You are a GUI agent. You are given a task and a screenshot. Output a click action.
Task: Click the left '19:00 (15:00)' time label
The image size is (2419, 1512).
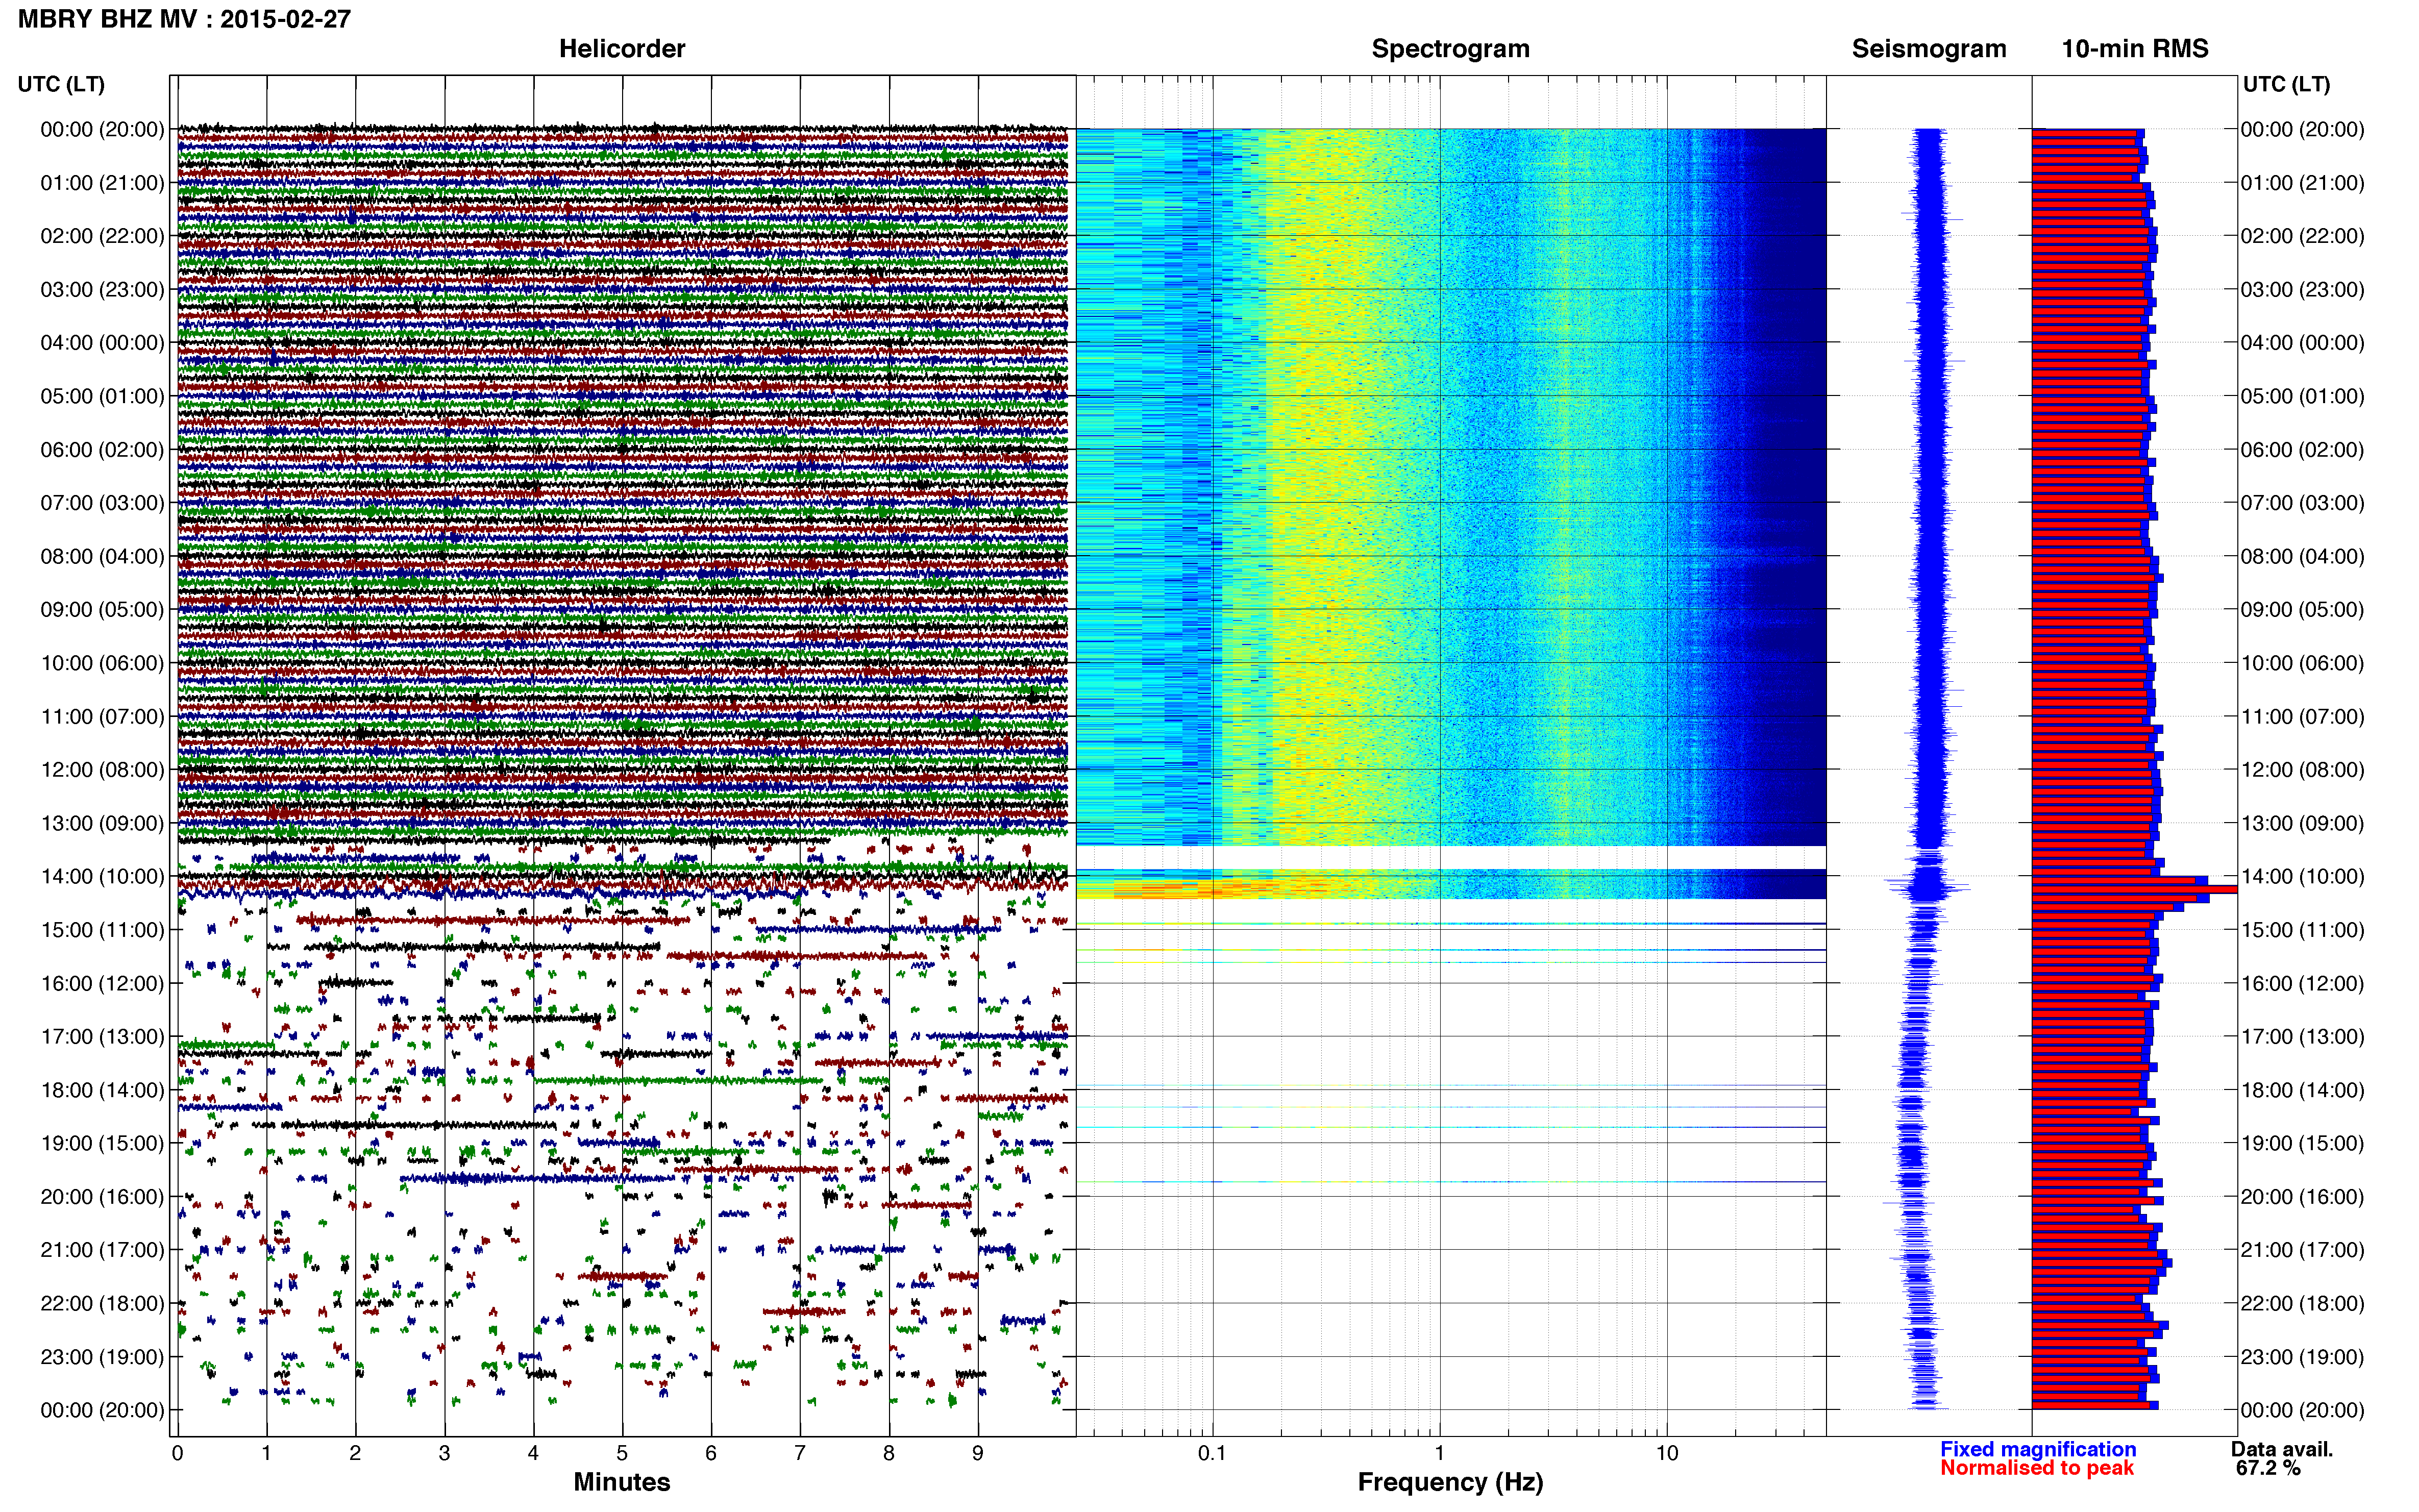point(102,1143)
